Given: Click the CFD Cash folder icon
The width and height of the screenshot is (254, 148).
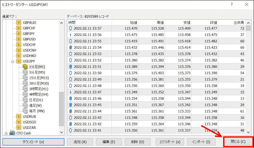Looking at the screenshot, I should coord(13,133).
